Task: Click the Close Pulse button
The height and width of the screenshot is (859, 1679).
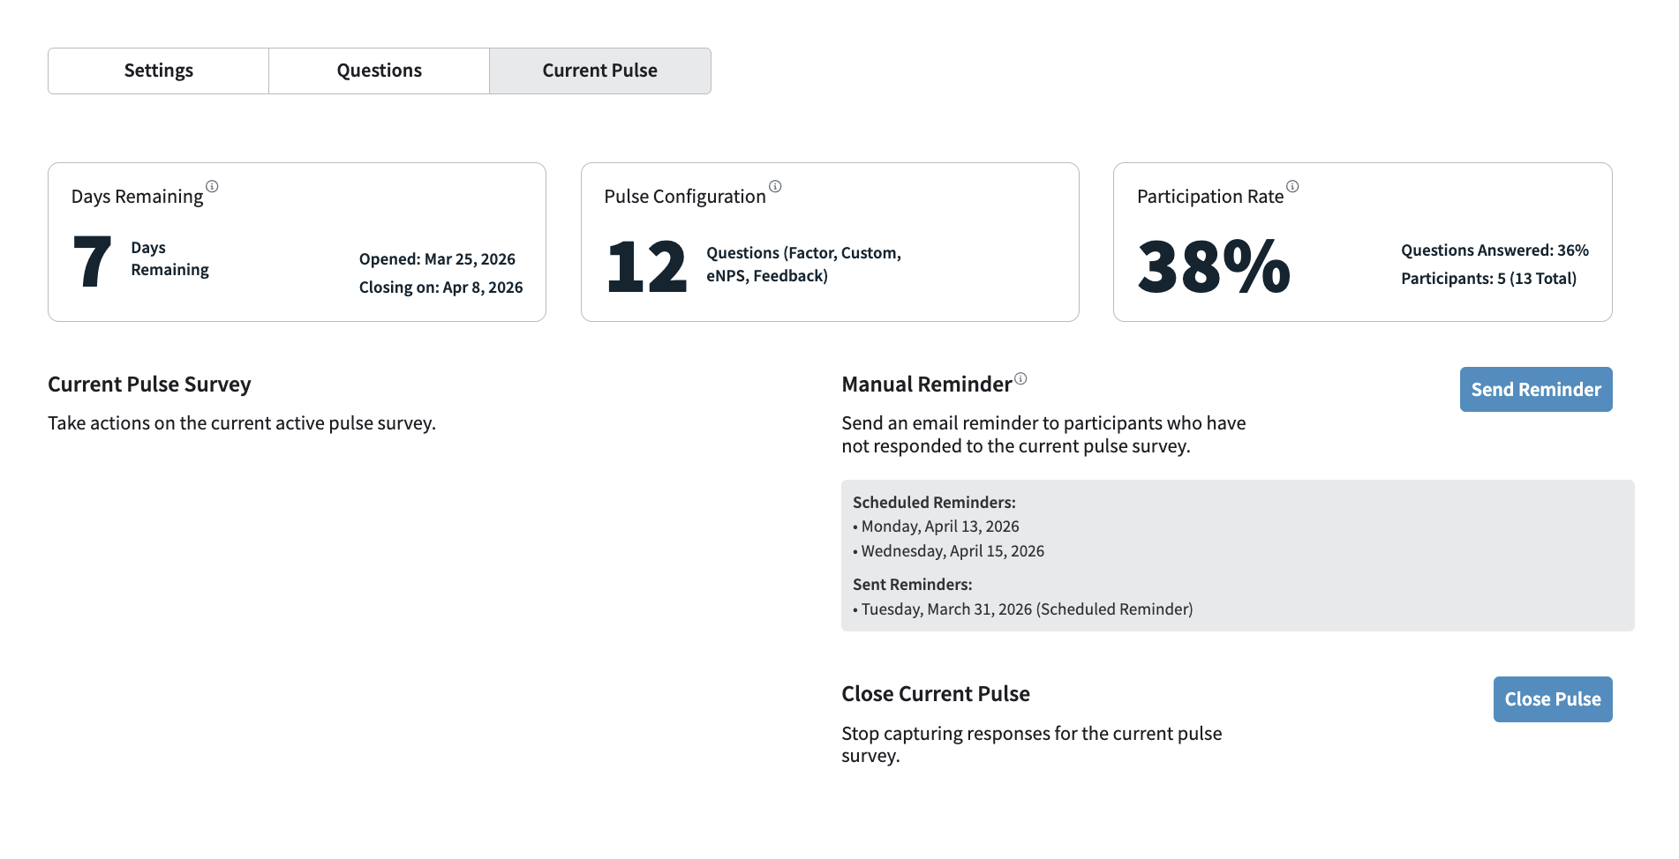Action: [1552, 699]
